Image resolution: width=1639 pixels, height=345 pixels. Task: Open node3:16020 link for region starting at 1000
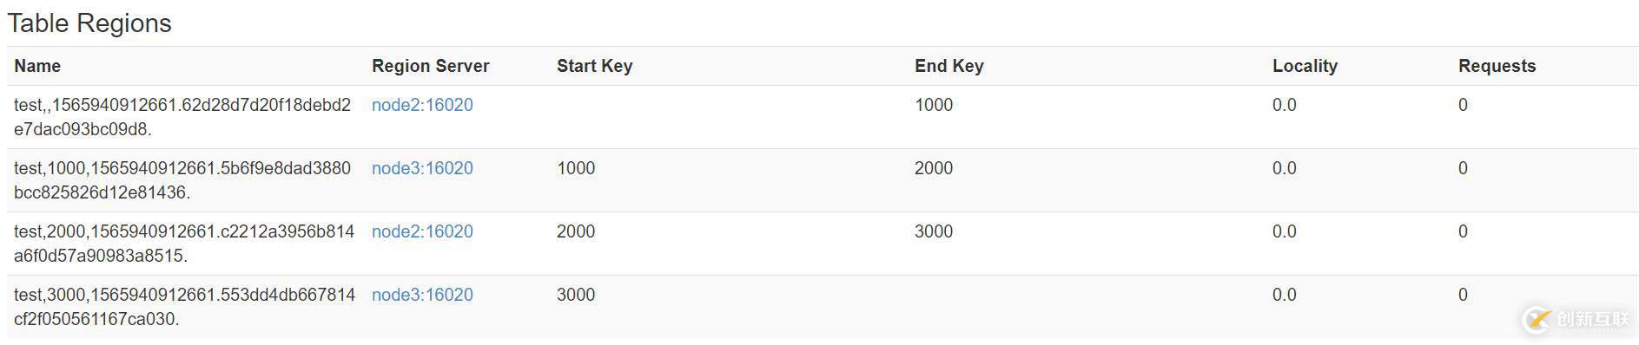click(422, 168)
